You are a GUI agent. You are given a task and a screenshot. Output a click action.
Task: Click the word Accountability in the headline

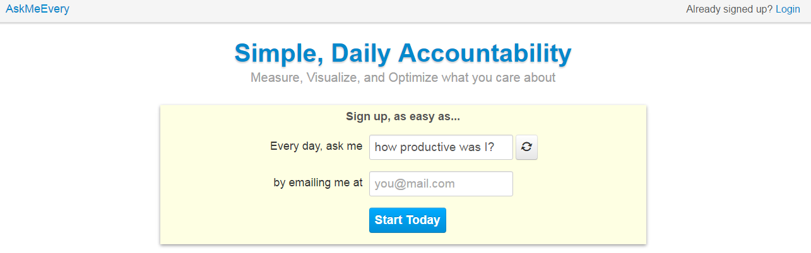click(485, 53)
